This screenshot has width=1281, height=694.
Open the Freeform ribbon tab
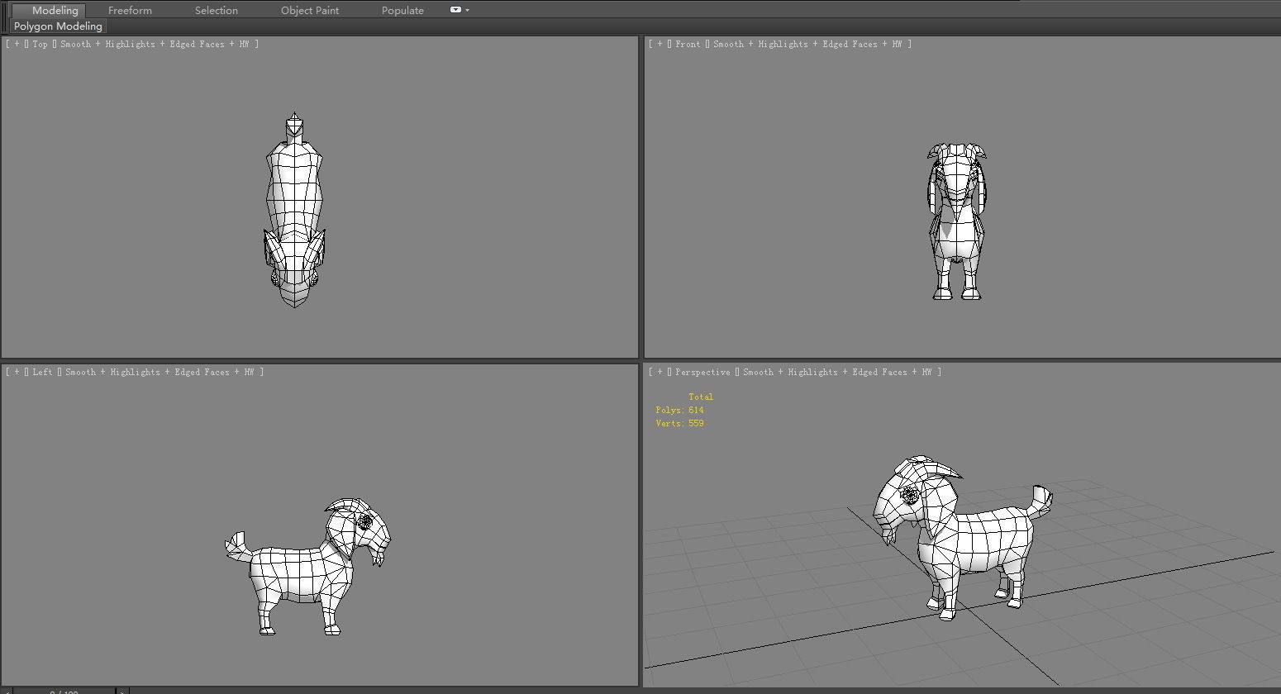(130, 11)
